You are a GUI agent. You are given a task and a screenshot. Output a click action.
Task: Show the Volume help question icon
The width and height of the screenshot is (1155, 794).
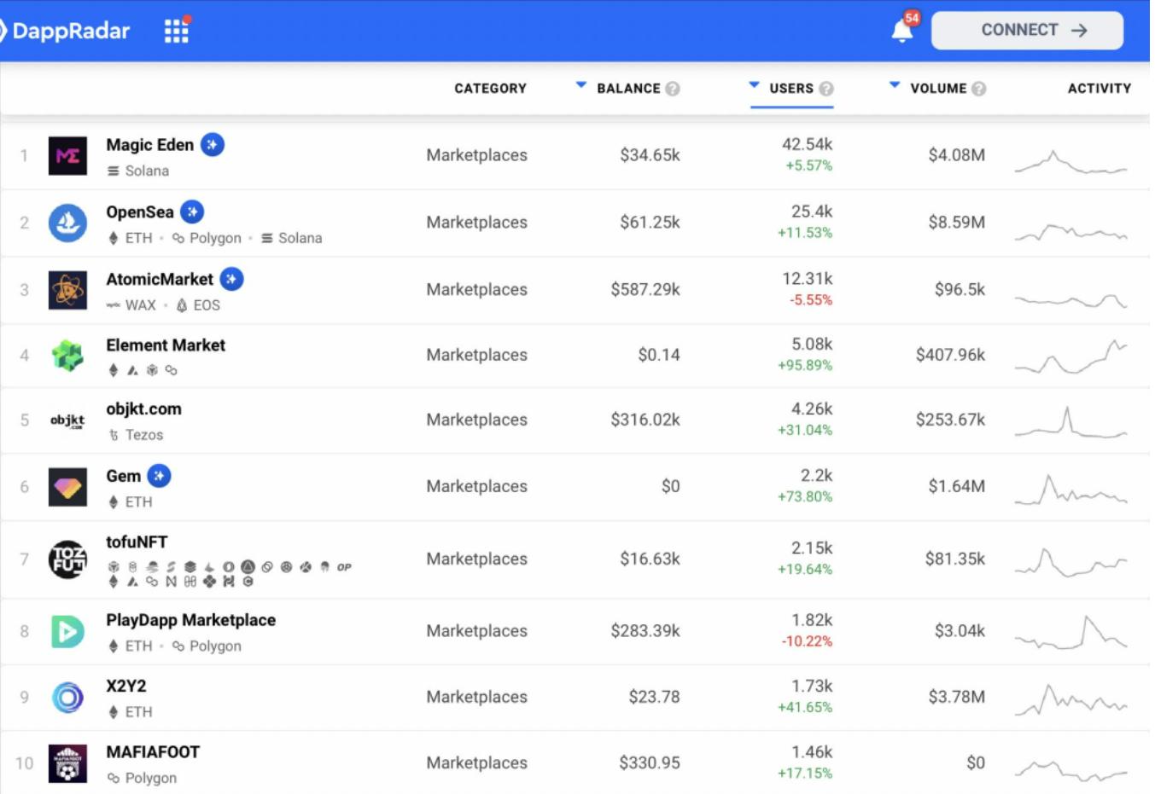(x=979, y=89)
